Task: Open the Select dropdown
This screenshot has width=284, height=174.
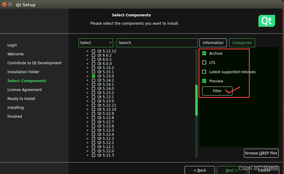Action: 96,43
